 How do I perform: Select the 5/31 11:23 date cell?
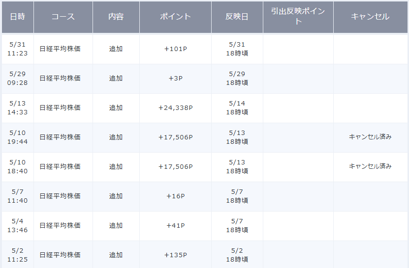pos(18,49)
